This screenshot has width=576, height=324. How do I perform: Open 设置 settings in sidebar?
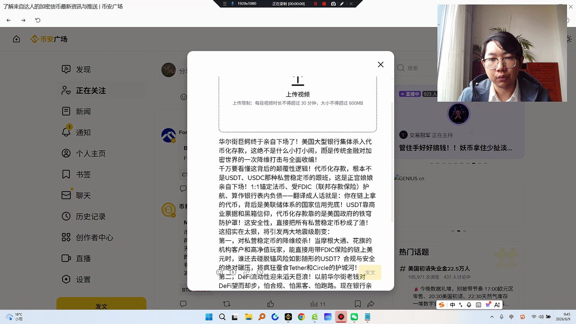[76, 279]
